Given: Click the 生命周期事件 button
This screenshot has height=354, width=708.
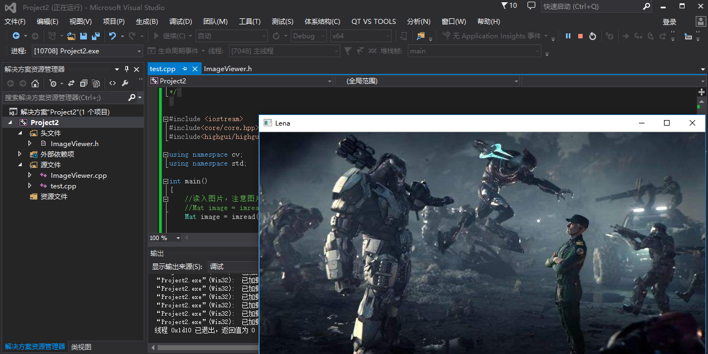Looking at the screenshot, I should 173,51.
